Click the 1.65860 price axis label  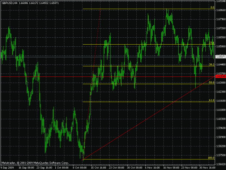coord(221,46)
